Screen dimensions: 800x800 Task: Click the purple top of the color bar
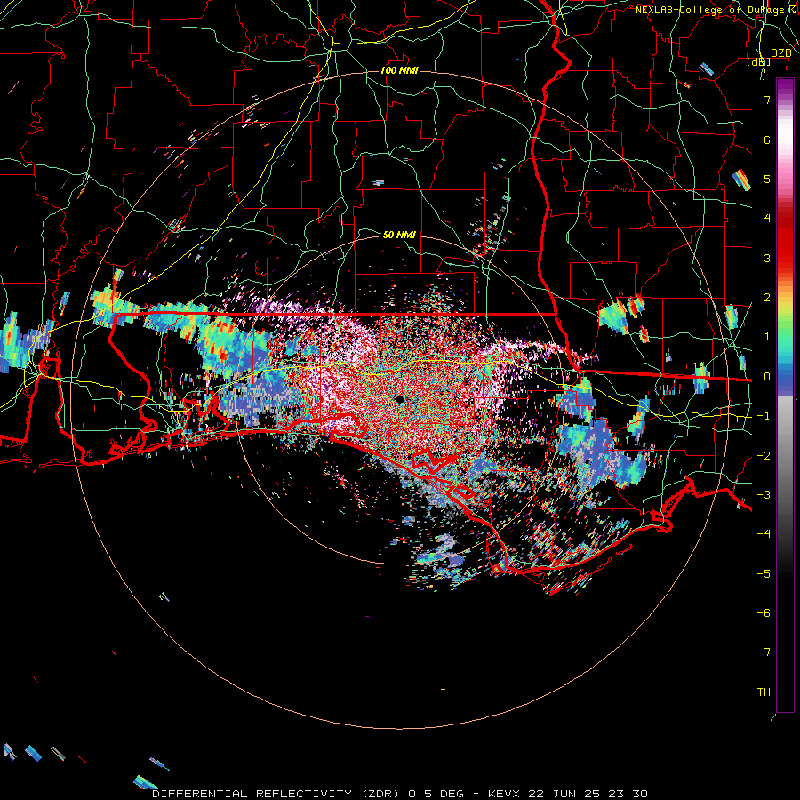click(x=785, y=87)
